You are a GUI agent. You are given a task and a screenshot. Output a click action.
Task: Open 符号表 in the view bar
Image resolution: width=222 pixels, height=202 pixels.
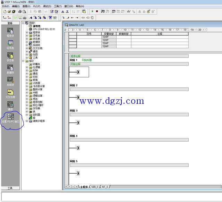(10, 45)
